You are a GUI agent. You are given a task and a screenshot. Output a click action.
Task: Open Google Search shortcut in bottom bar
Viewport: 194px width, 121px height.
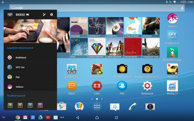(33, 117)
